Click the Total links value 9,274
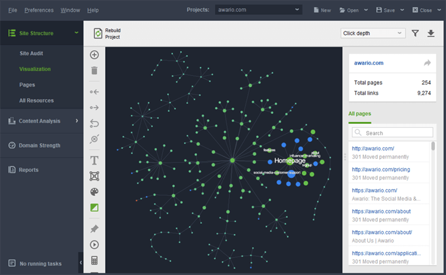This screenshot has height=275, width=446. point(424,93)
